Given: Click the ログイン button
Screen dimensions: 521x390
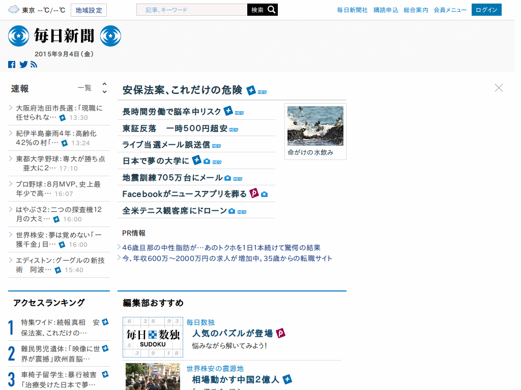Looking at the screenshot, I should tap(486, 9).
